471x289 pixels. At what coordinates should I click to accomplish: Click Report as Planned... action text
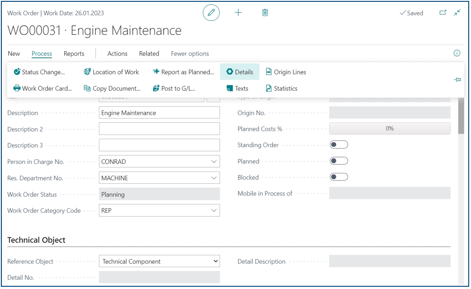pos(188,72)
